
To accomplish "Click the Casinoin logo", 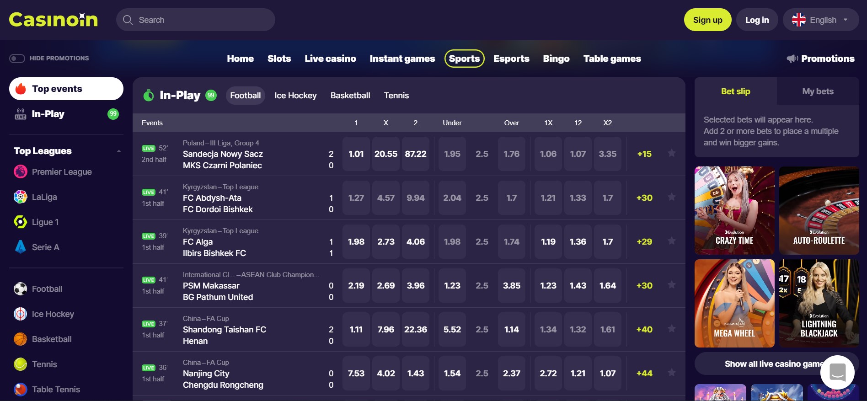I will tap(54, 20).
